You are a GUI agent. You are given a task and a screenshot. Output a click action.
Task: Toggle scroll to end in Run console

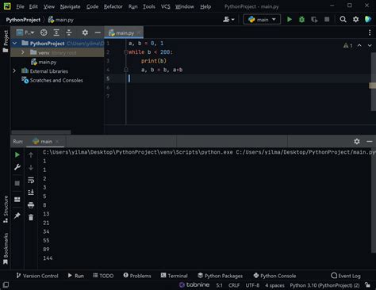31,193
